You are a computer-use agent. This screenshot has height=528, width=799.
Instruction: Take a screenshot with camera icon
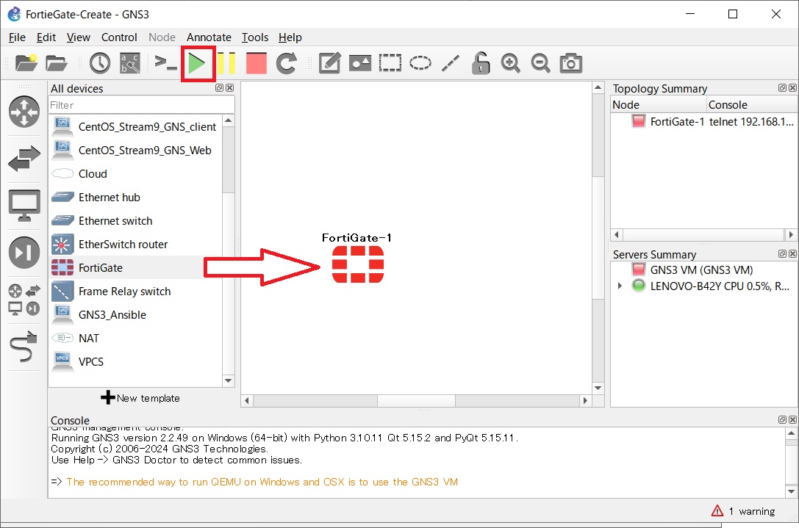(x=570, y=63)
